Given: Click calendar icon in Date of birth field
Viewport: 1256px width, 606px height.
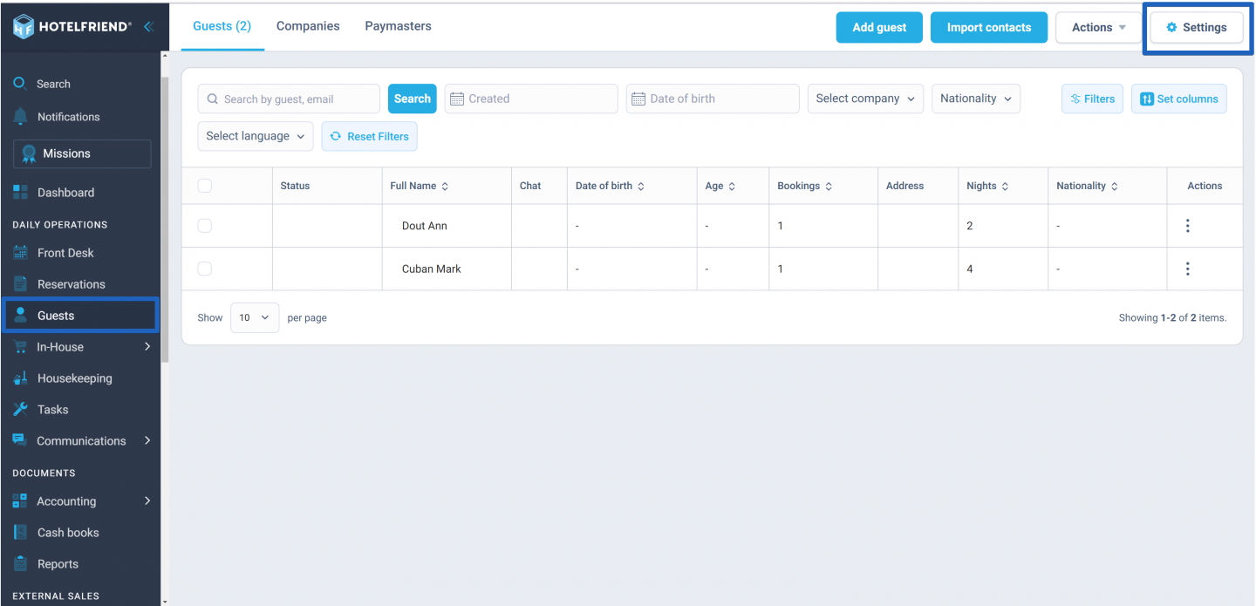Looking at the screenshot, I should pyautogui.click(x=638, y=99).
